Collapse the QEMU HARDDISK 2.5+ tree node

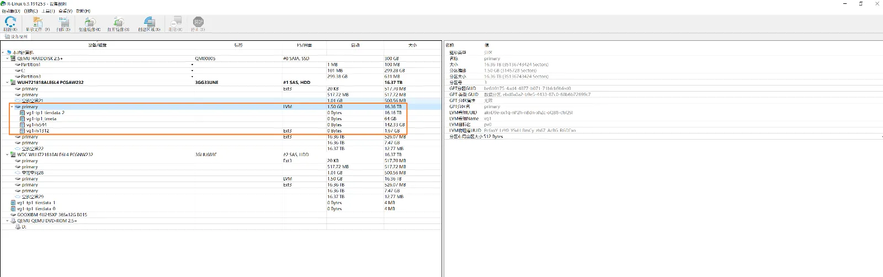click(7, 58)
